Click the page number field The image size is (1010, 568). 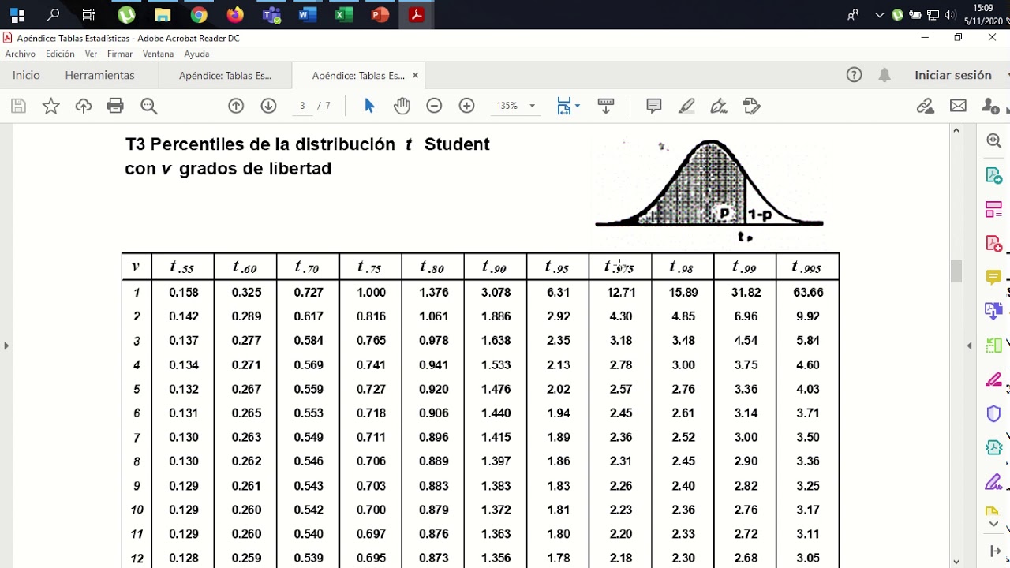pyautogui.click(x=302, y=106)
